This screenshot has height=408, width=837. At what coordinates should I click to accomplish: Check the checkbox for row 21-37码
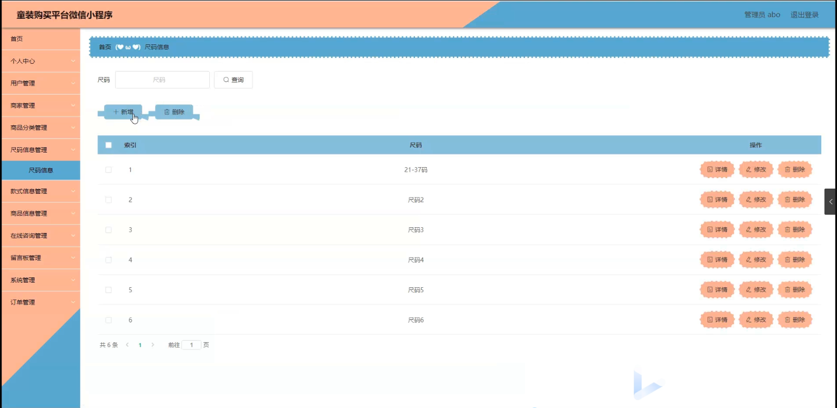[x=108, y=170]
